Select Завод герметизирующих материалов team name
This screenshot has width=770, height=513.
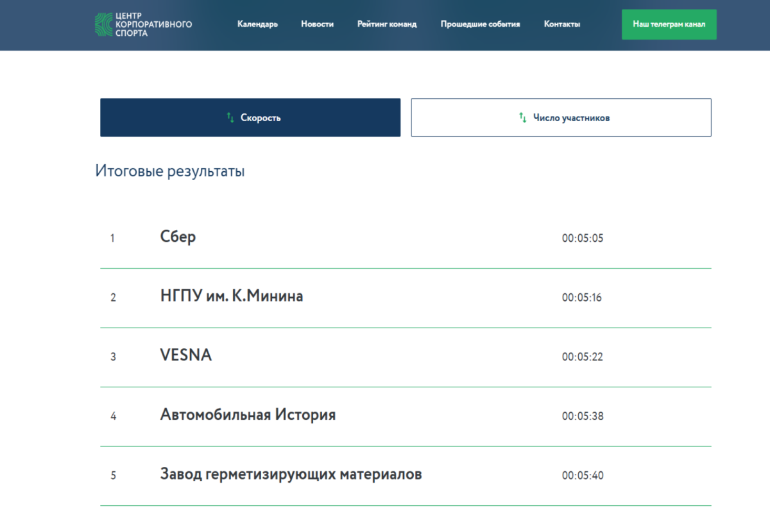pyautogui.click(x=291, y=475)
